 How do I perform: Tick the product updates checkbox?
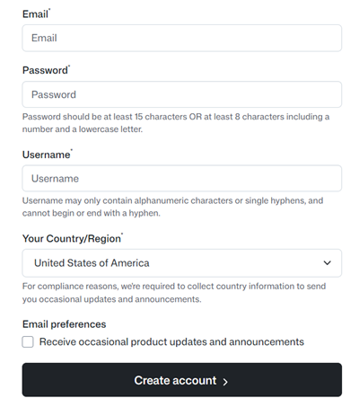pyautogui.click(x=28, y=341)
